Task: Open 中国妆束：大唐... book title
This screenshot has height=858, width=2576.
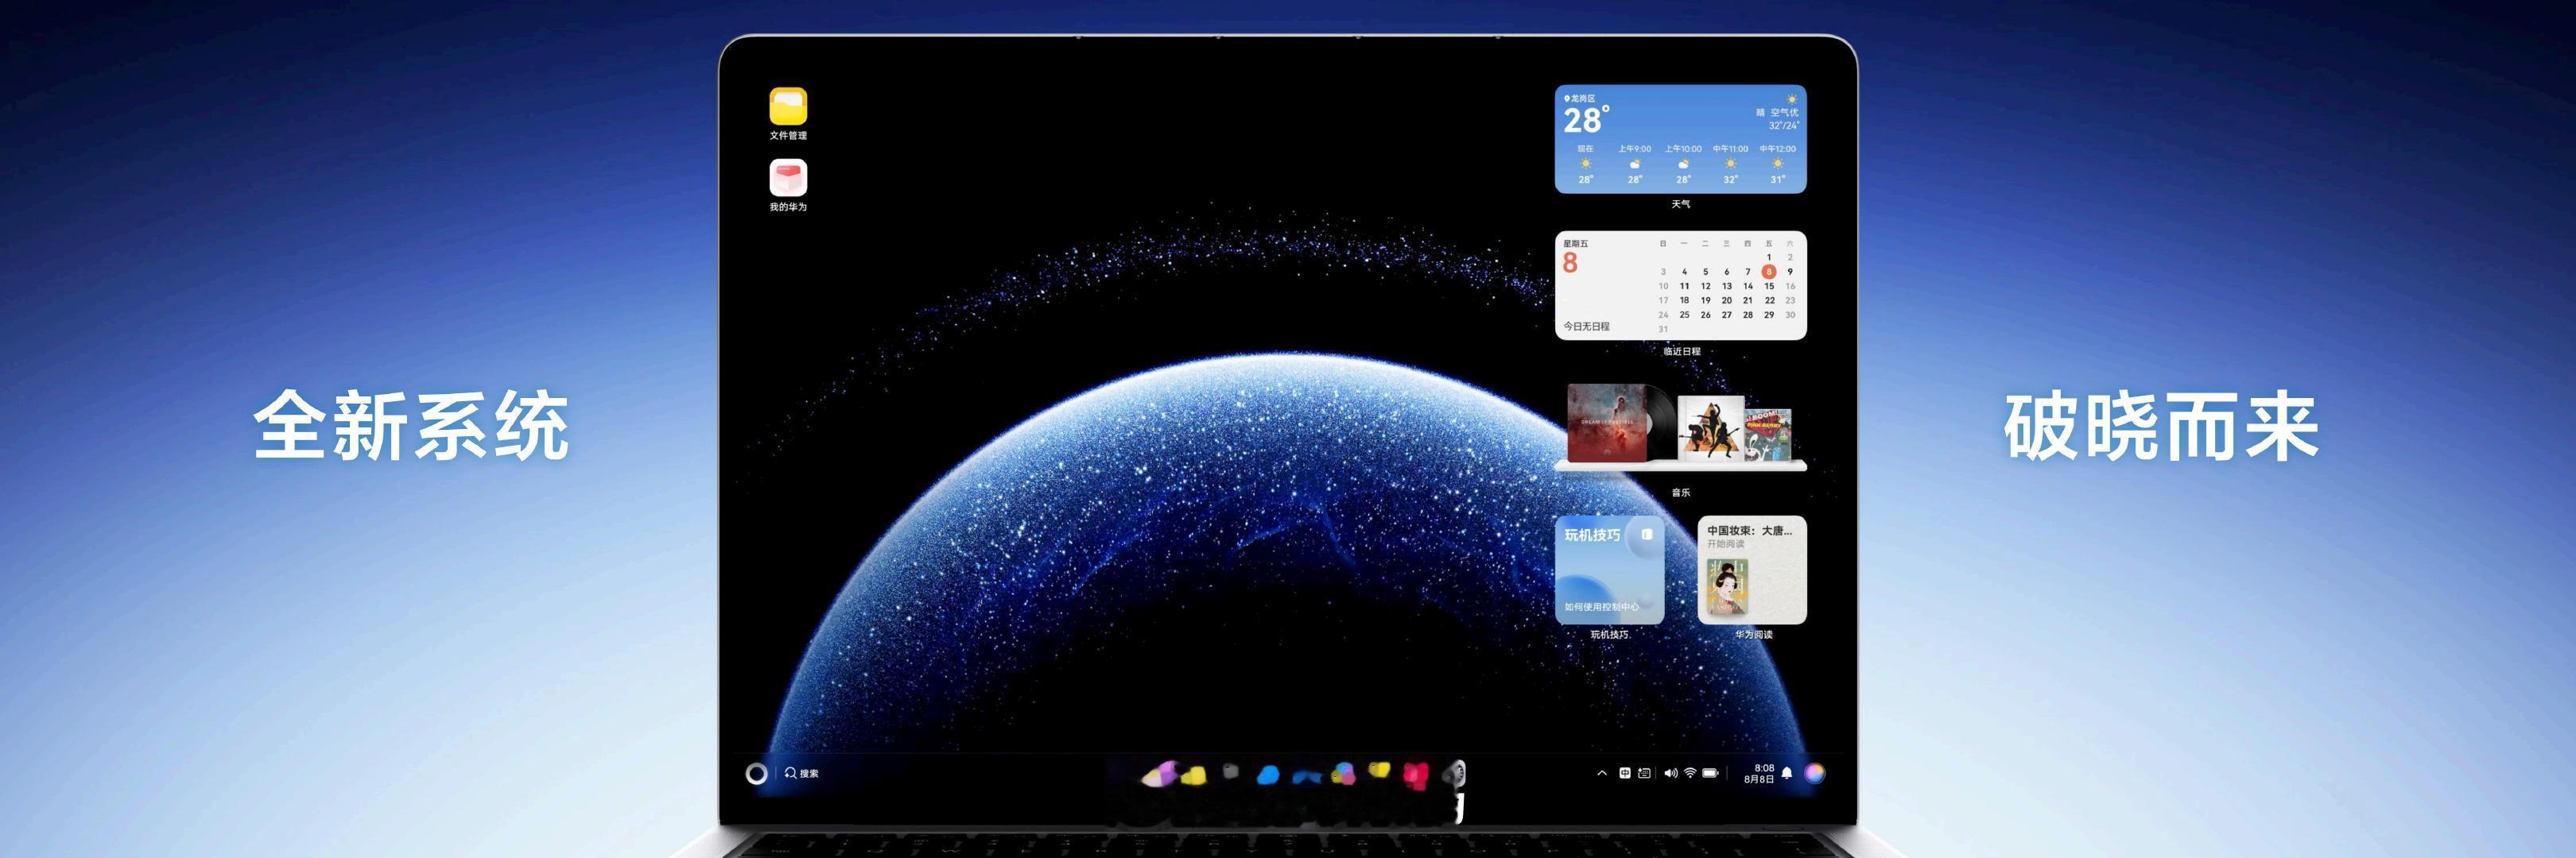Action: click(1750, 531)
